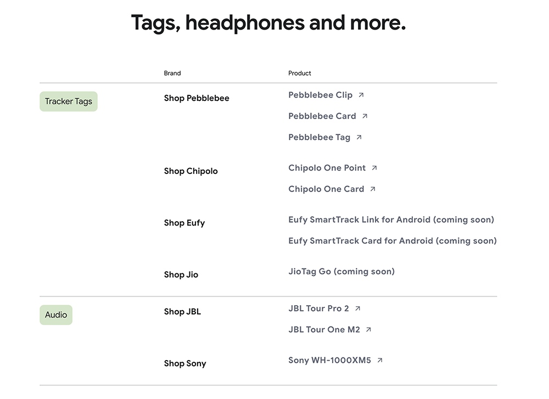Click Eufy SmartTrack Link for Android entry
This screenshot has width=549, height=399.
tap(391, 220)
